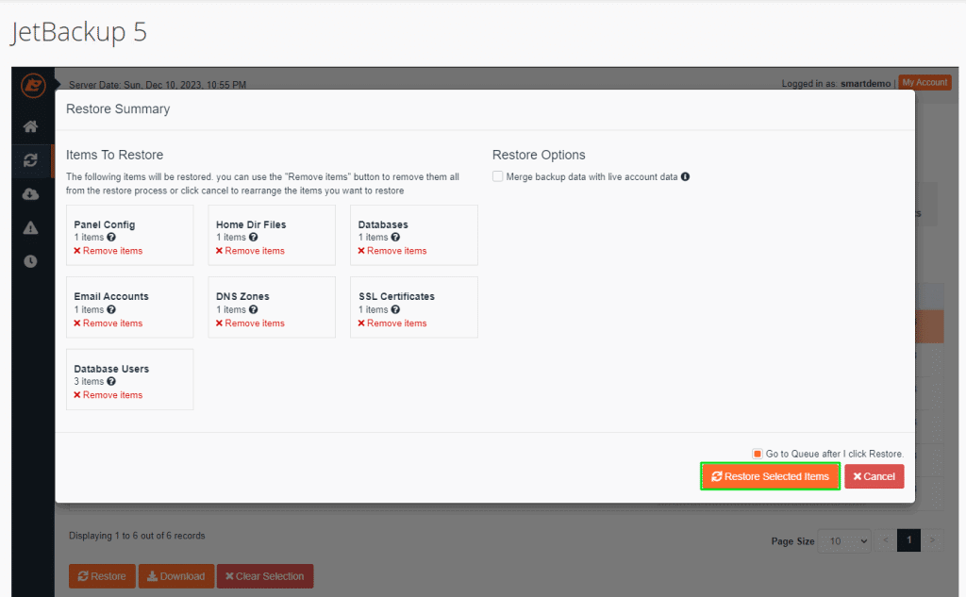Select the DNS Zones heading text

click(x=242, y=296)
